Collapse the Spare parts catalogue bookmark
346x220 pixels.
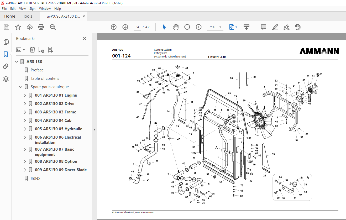(x=21, y=87)
